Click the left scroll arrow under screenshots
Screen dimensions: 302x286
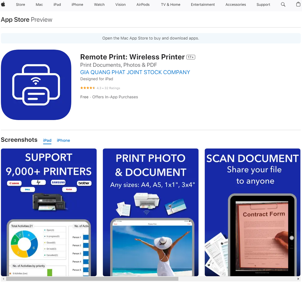pyautogui.click(x=3, y=279)
